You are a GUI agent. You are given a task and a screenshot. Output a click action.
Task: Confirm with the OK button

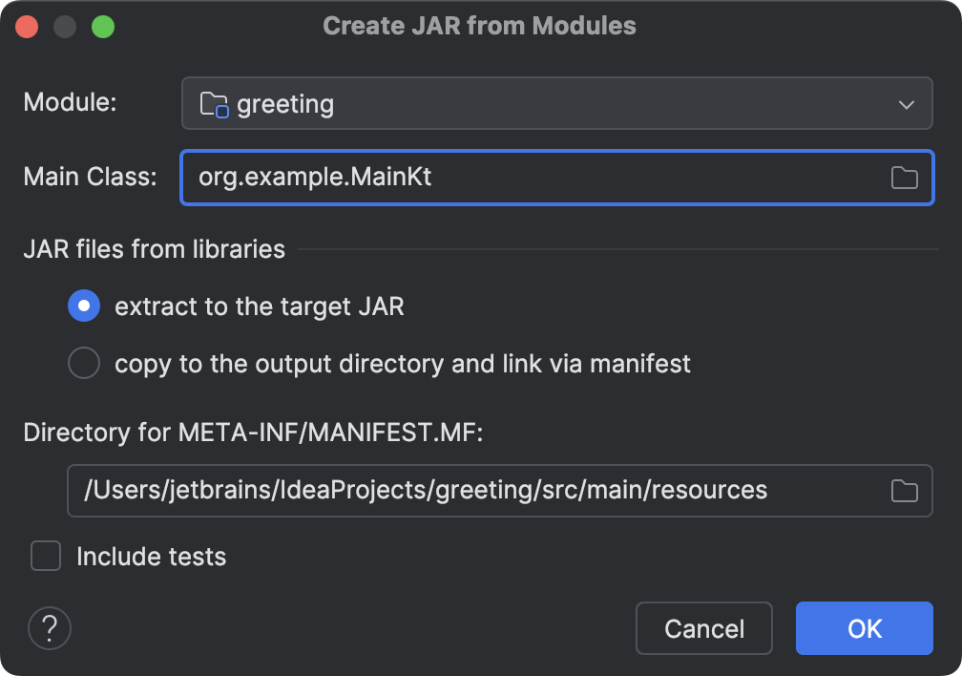(863, 628)
